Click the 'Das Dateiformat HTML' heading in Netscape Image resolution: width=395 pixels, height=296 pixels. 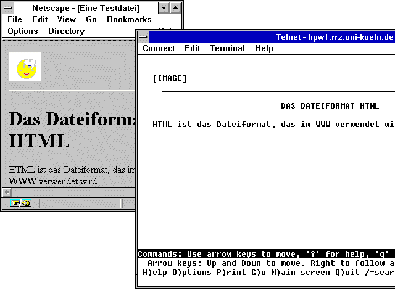[72, 130]
